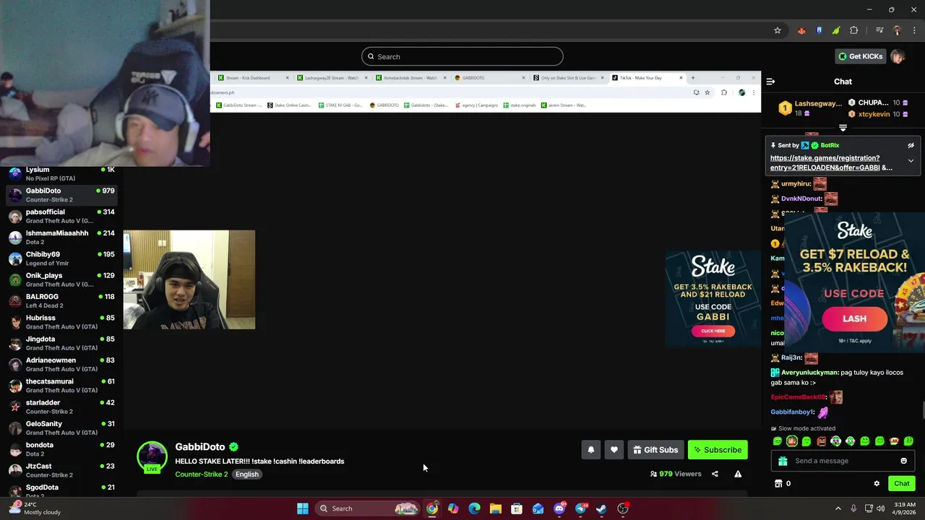
Task: Show hidden tray icons with the chevron
Action: (x=838, y=508)
